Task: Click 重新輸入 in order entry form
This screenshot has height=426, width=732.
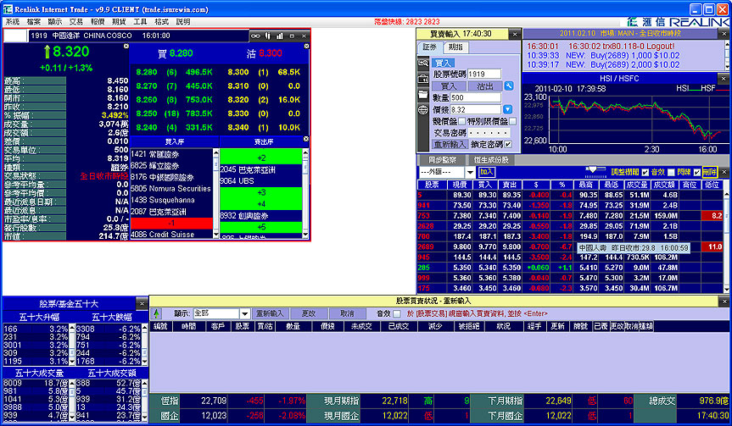Action: point(449,145)
